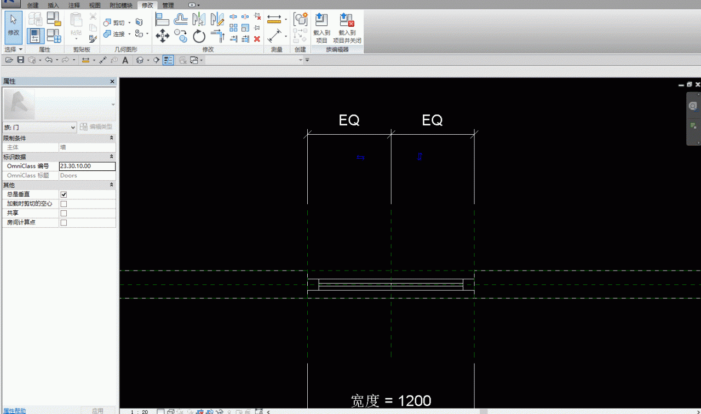Screen dimensions: 701x414
Task: Click 编辑类型 button
Action: [97, 127]
